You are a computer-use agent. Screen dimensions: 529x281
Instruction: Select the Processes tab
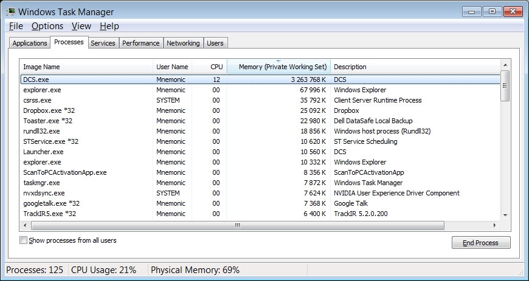69,42
